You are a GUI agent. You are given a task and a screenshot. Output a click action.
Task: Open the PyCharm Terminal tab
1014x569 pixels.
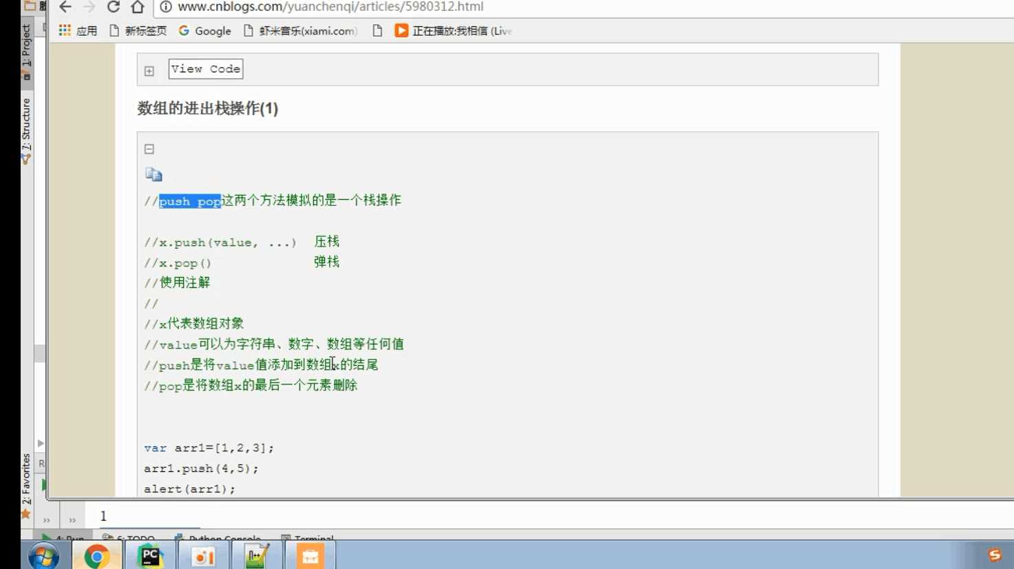pos(308,537)
